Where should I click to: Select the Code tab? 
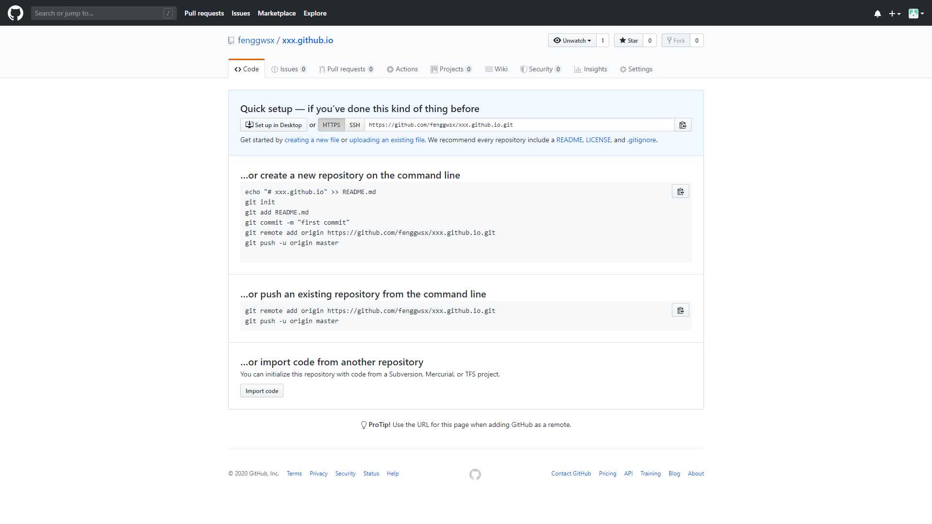[247, 69]
